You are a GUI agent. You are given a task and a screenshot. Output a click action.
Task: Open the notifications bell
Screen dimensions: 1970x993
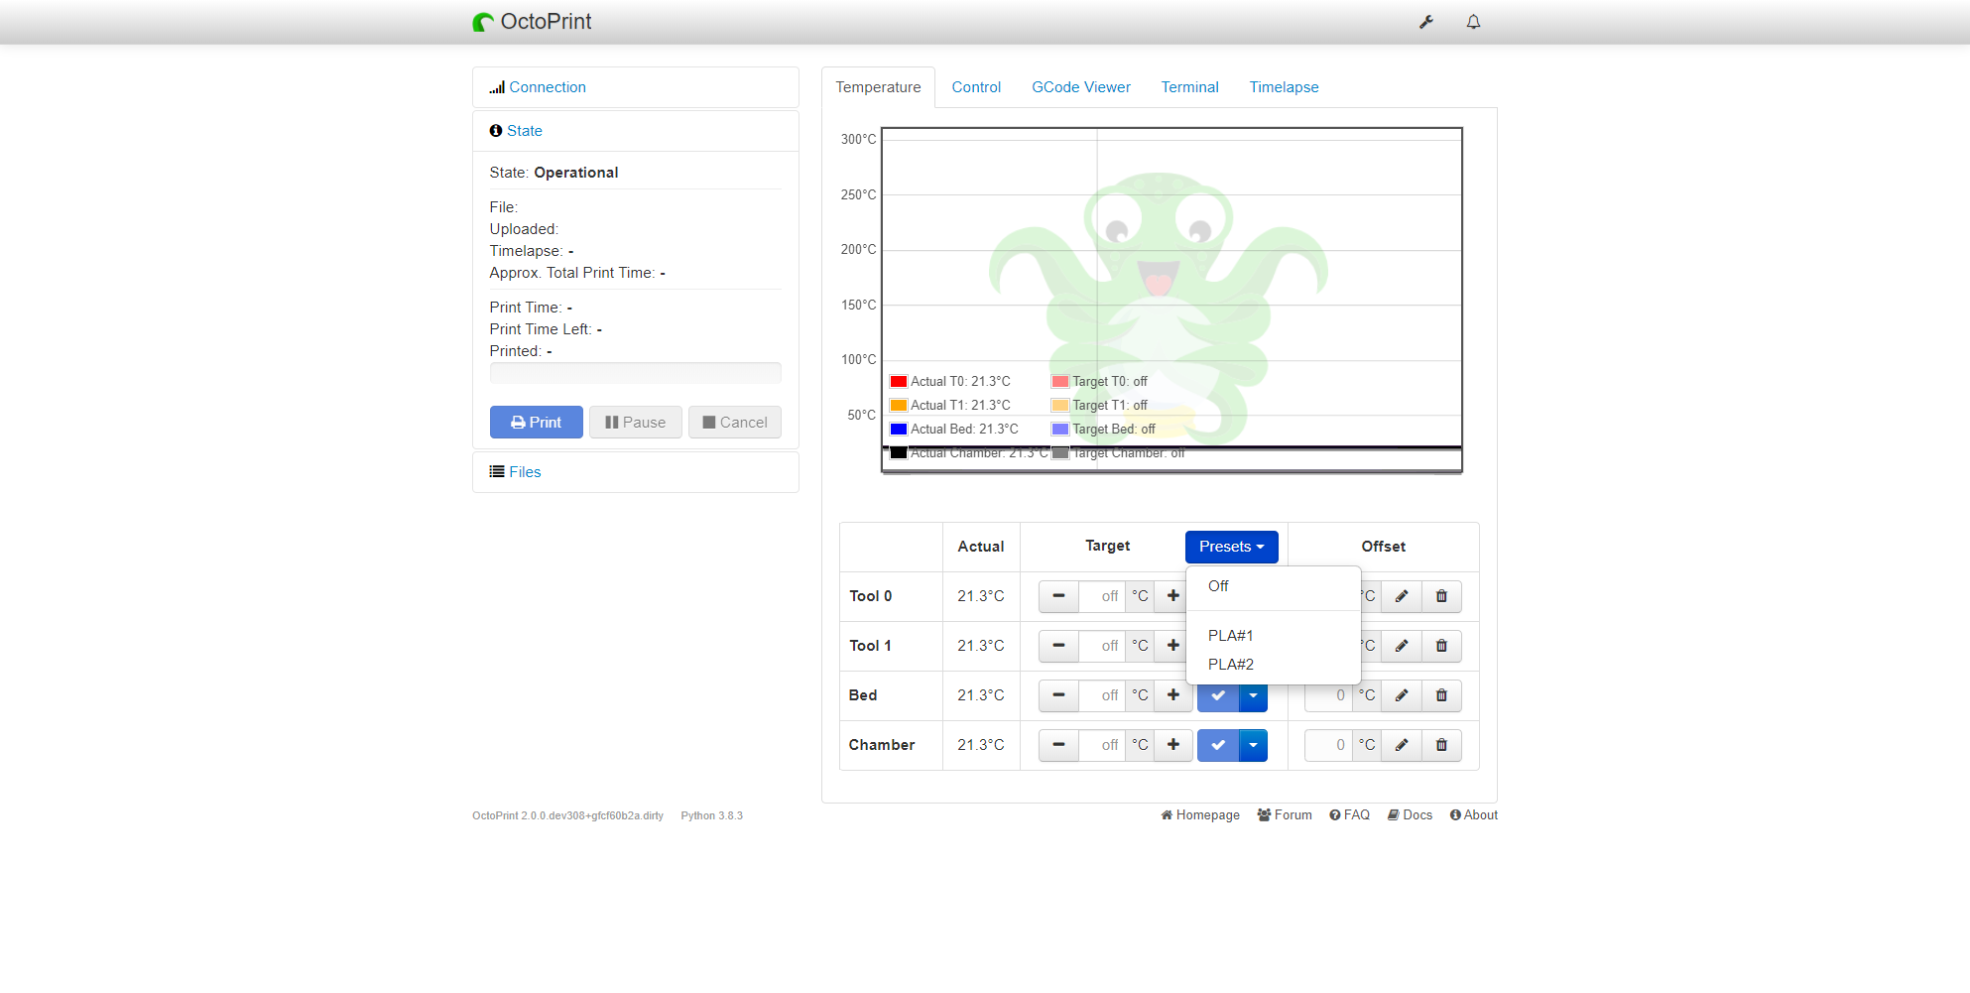point(1473,21)
